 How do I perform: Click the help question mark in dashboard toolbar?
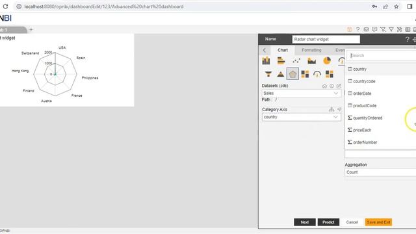(358, 29)
